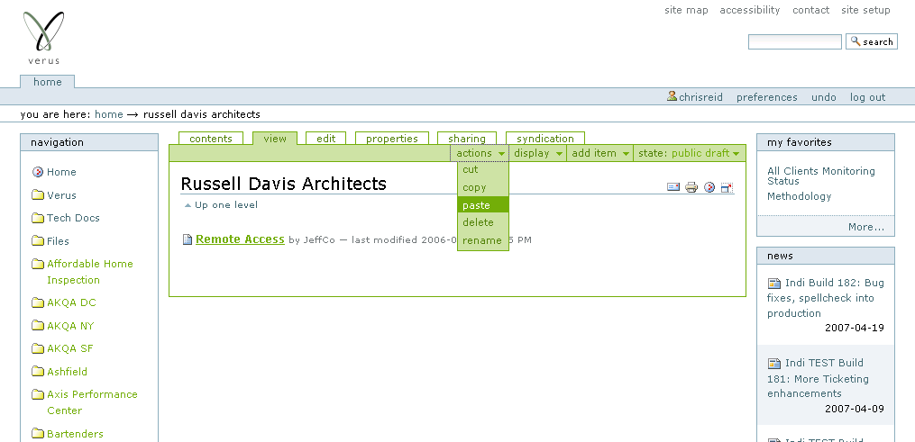Open the state: public draft dropdown
This screenshot has width=915, height=442.
click(689, 153)
